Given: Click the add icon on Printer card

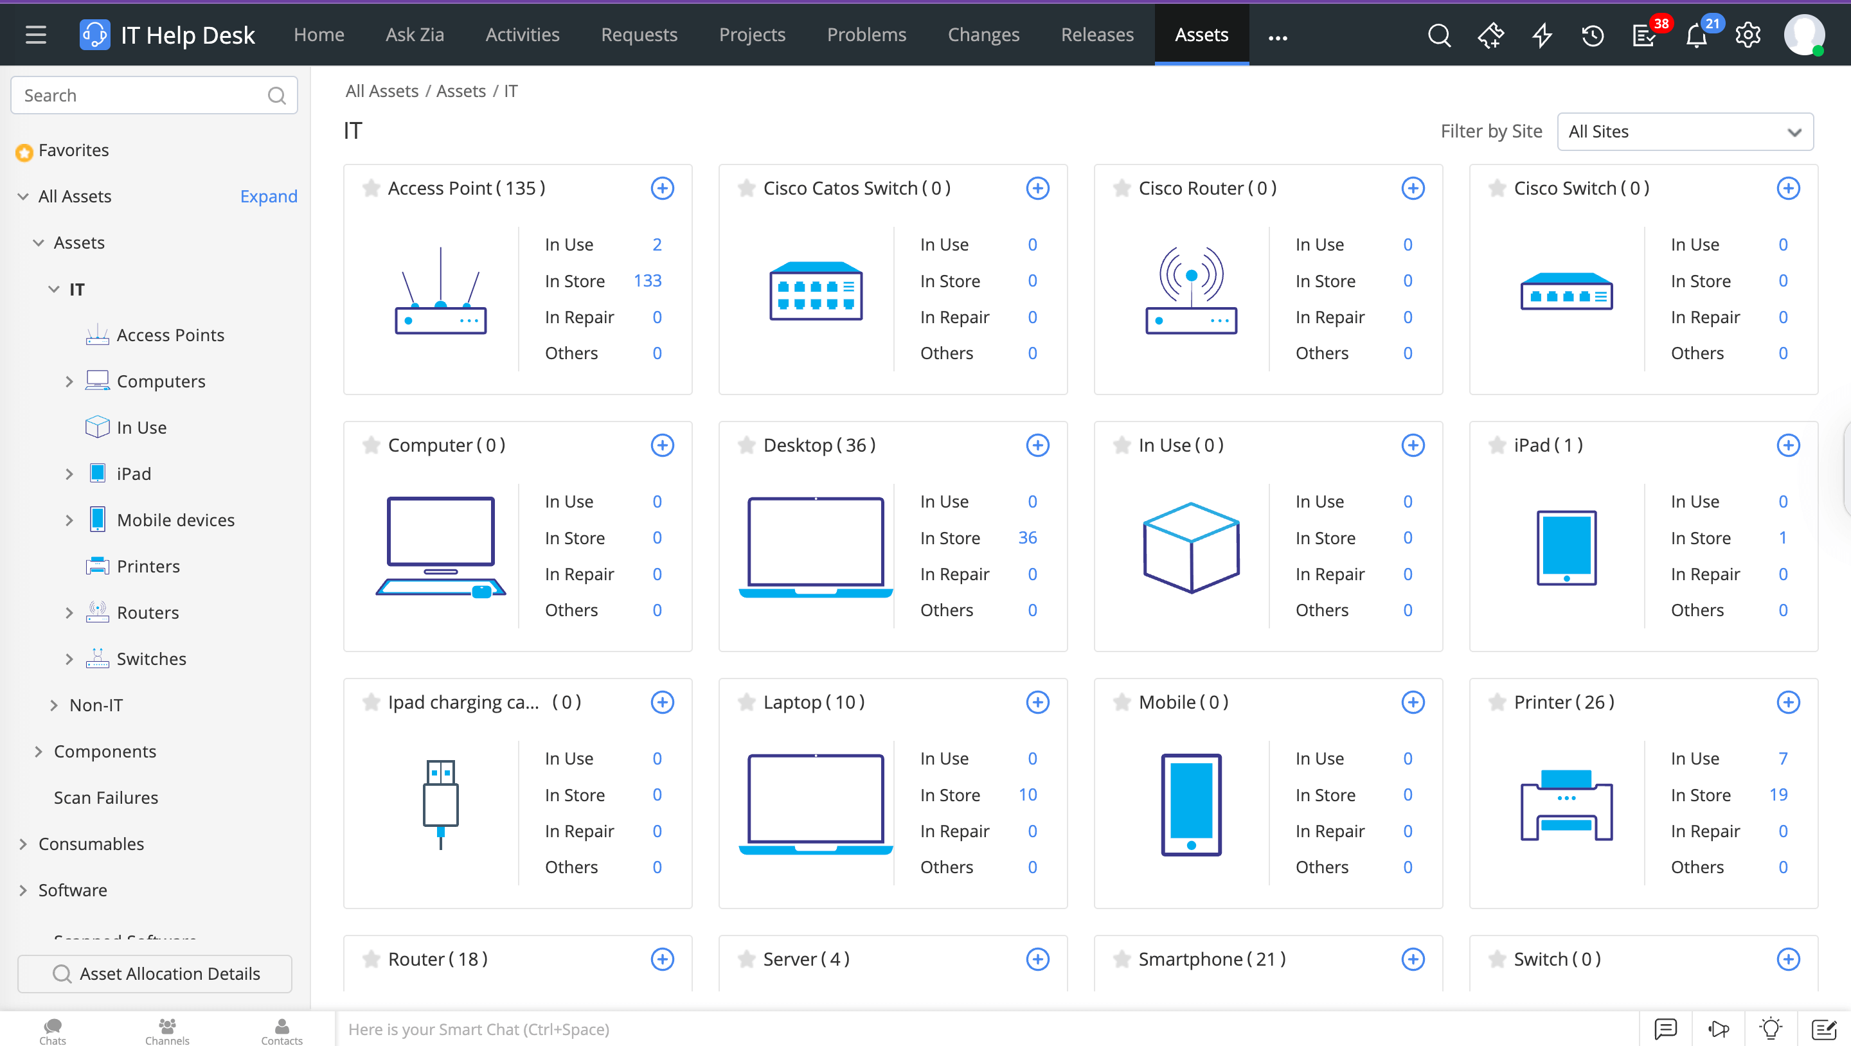Looking at the screenshot, I should click(1788, 702).
